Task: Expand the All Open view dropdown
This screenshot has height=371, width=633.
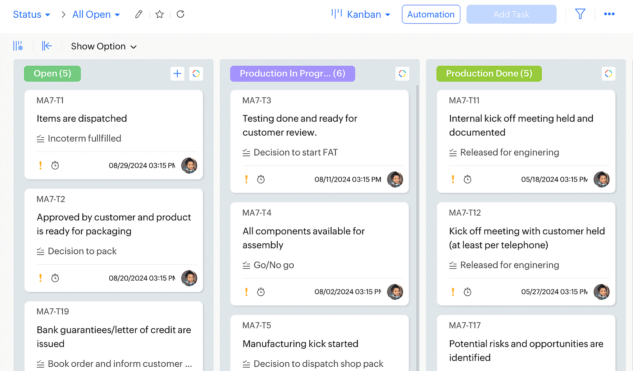Action: coord(96,14)
